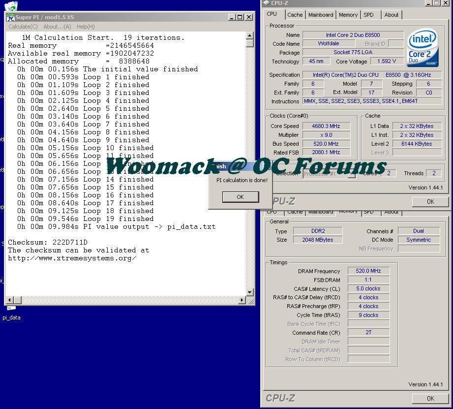Click the code name Wolfdale field
Viewport: 453px width, 409px height.
click(329, 43)
